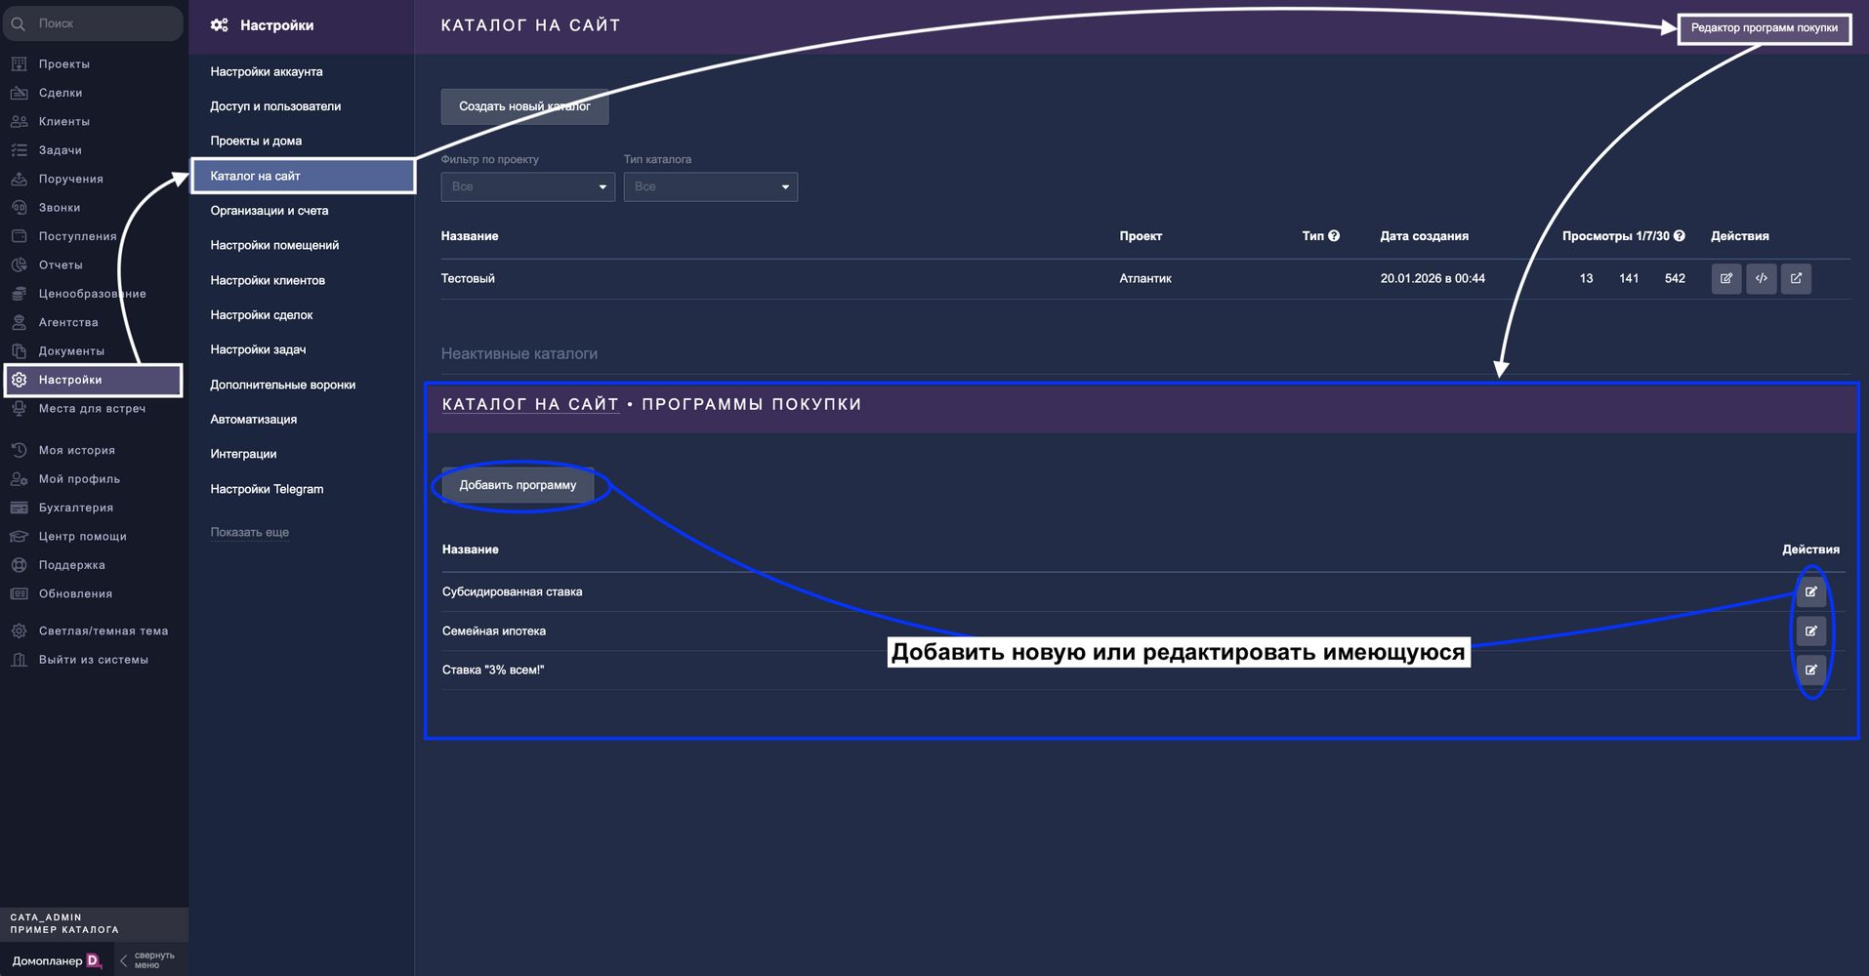Select Интеграции in the settings menu
This screenshot has width=1869, height=976.
[x=243, y=454]
